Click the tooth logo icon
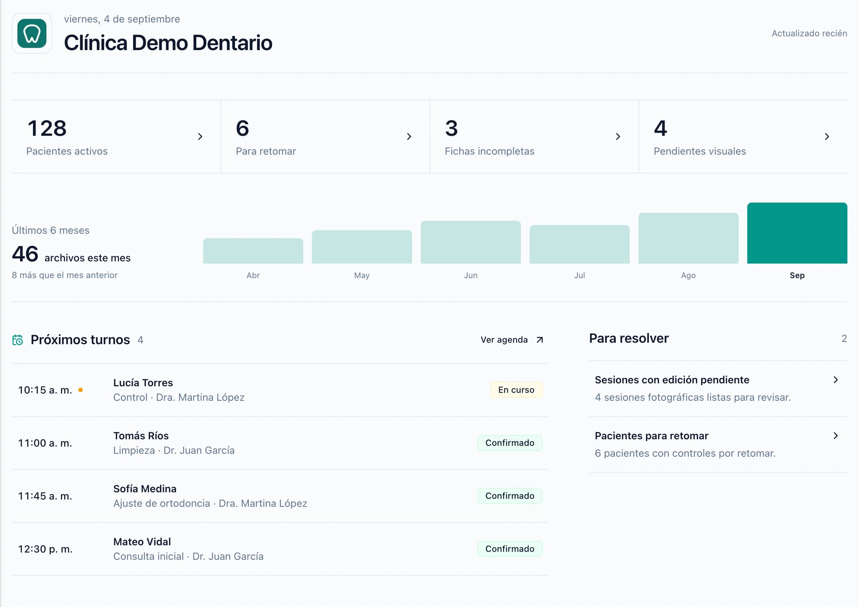The height and width of the screenshot is (607, 859). [32, 33]
